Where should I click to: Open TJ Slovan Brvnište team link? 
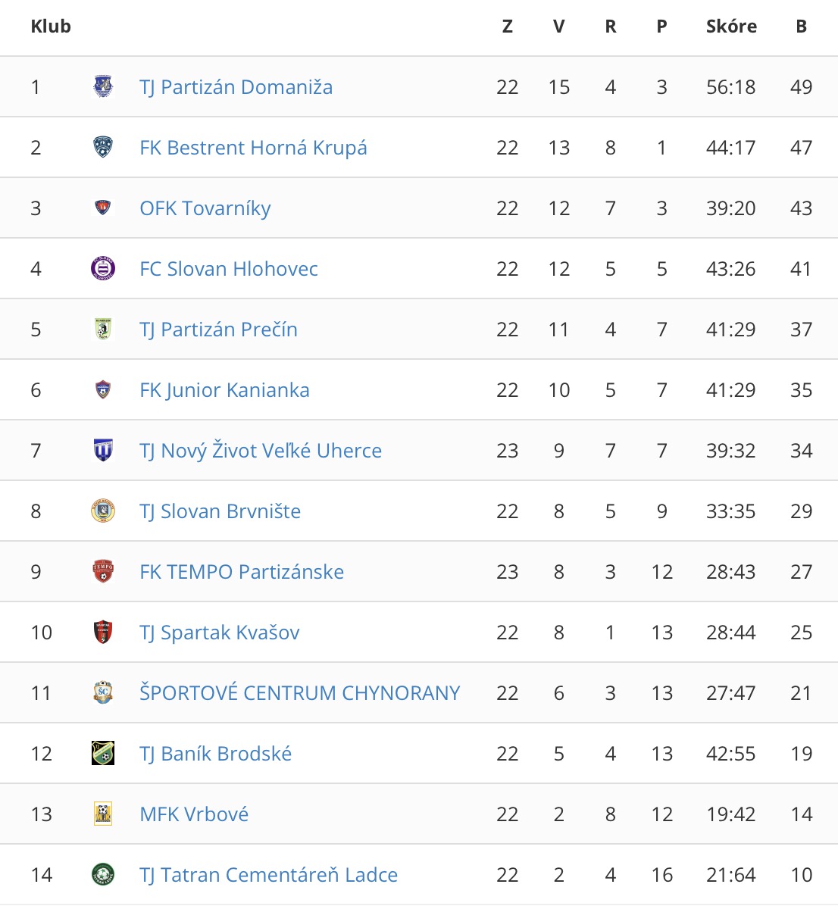220,511
